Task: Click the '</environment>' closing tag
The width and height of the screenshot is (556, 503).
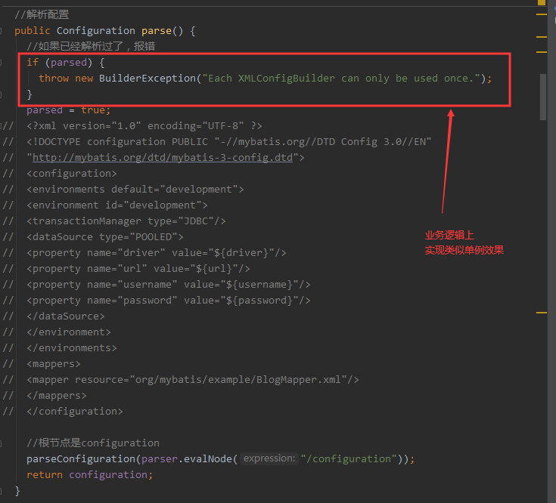Action: click(69, 332)
